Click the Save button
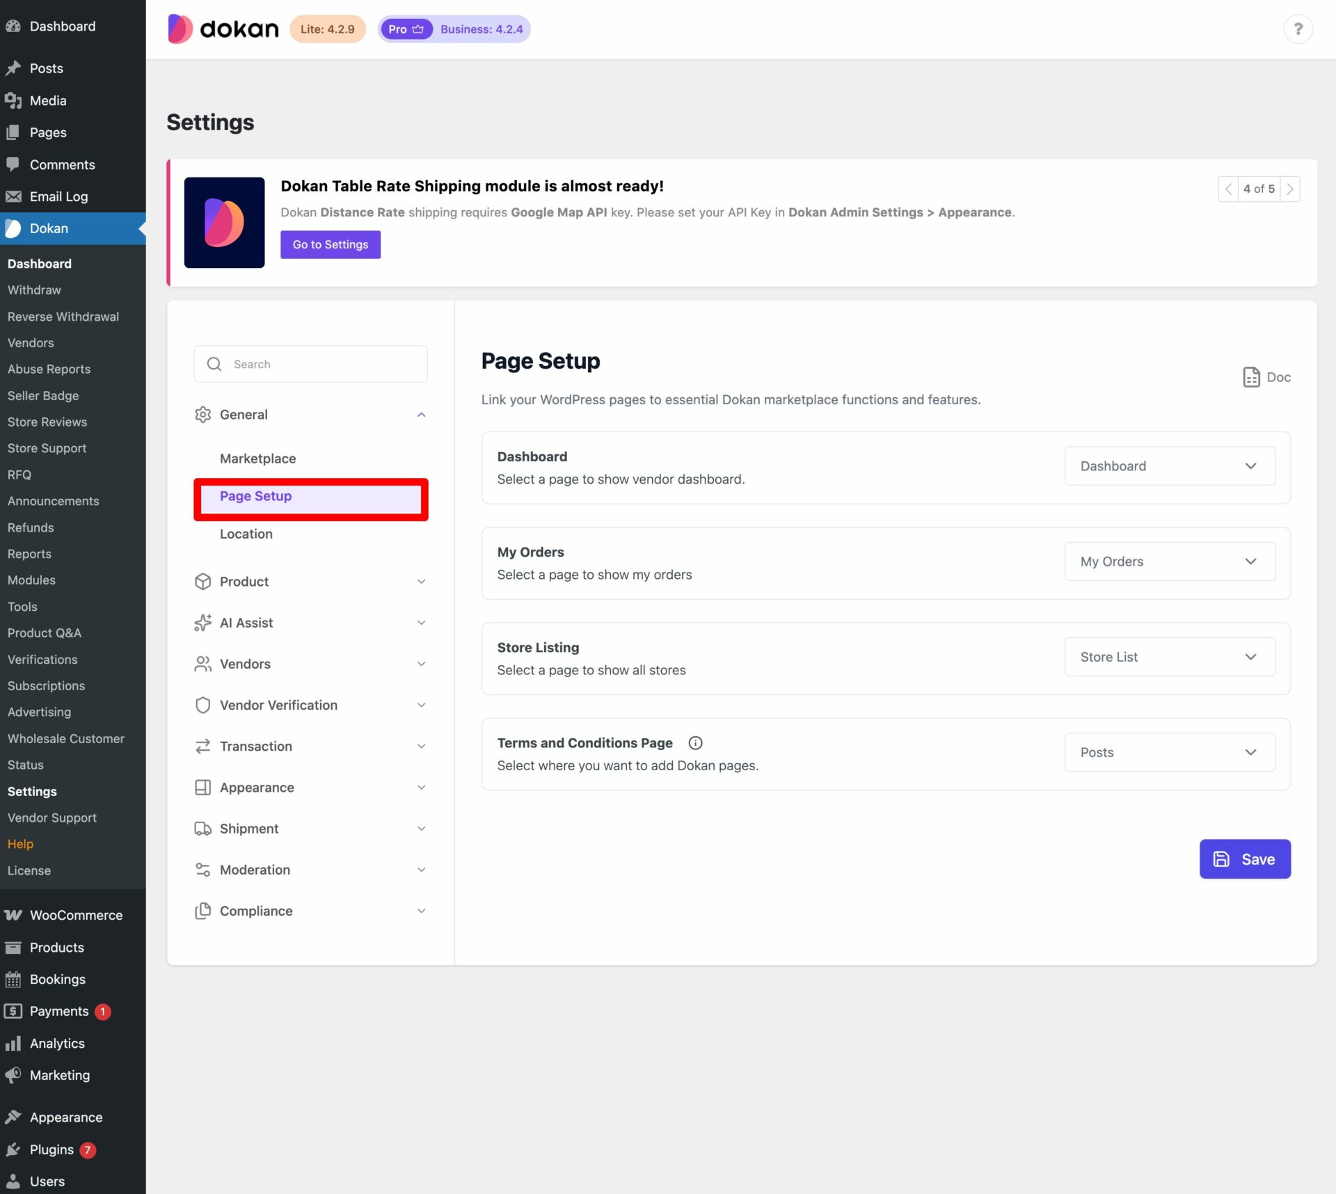1336x1194 pixels. [x=1244, y=859]
